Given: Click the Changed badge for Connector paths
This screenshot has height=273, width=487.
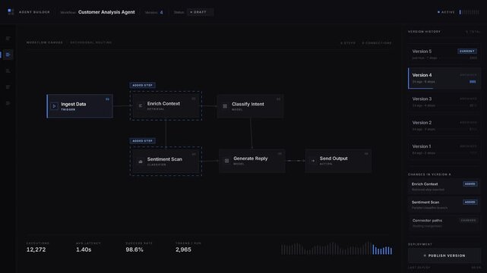Looking at the screenshot, I should coord(468,221).
